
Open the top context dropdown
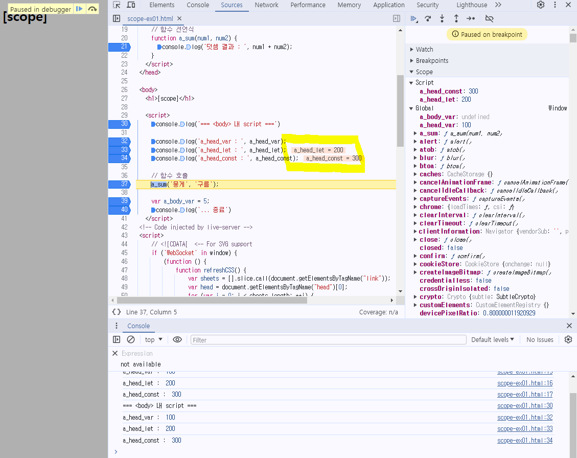pos(153,339)
